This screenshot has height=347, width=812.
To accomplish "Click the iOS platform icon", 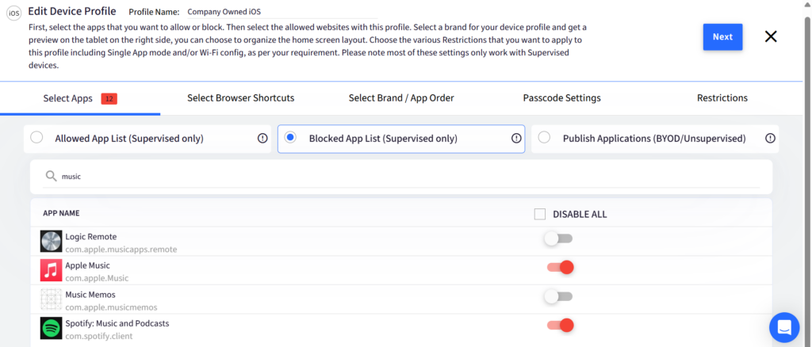I will pyautogui.click(x=14, y=14).
